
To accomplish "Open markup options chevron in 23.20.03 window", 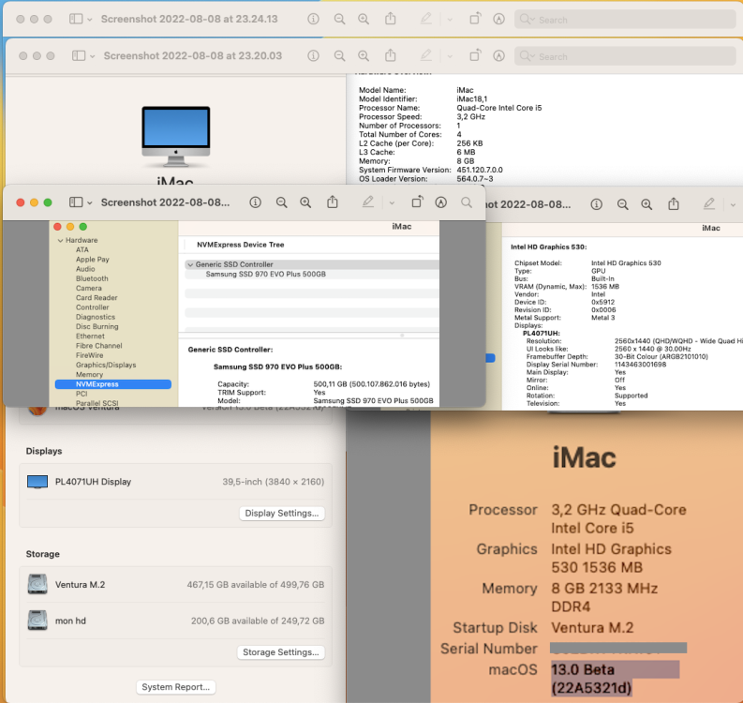I will coord(450,56).
